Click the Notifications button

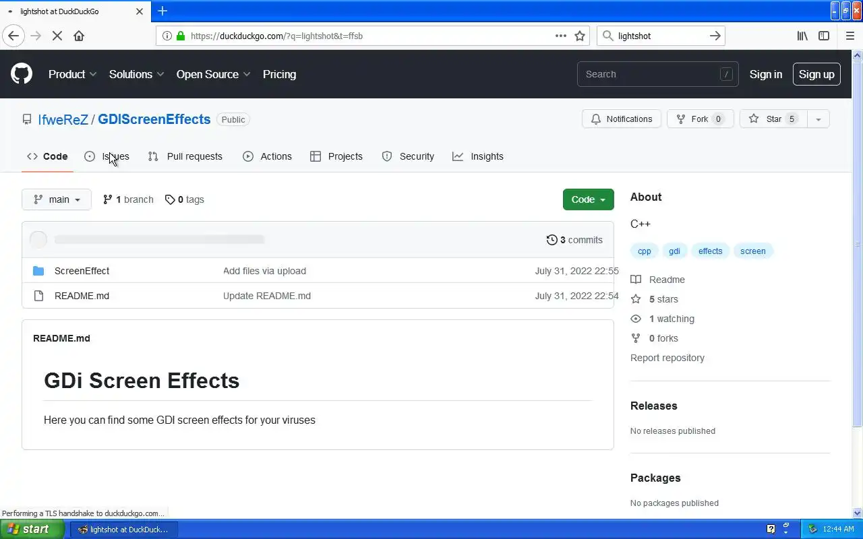coord(622,119)
